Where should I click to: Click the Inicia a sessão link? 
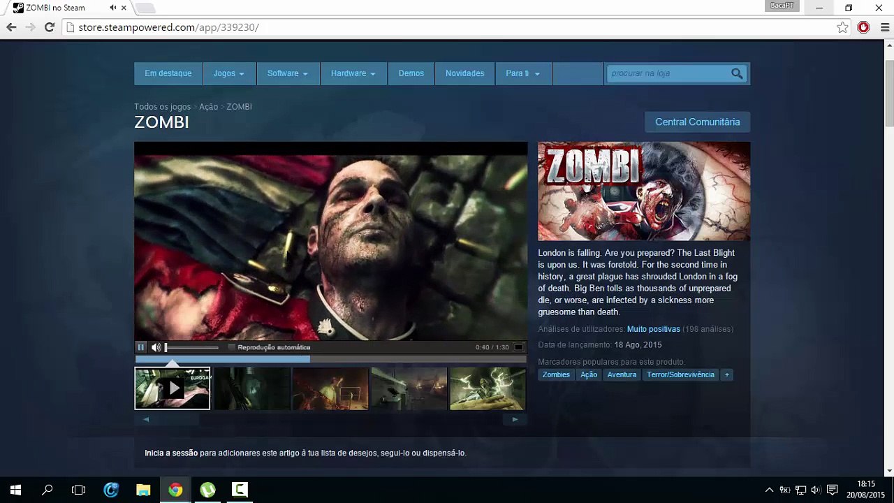click(x=171, y=453)
